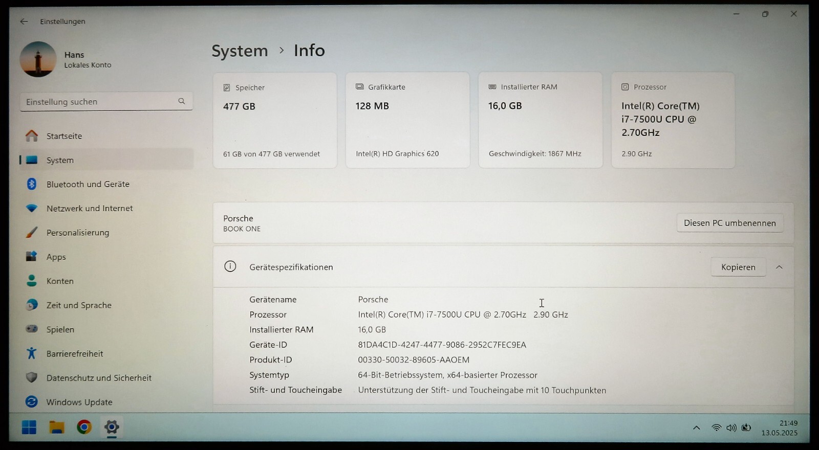
Task: Open File Explorer from taskbar
Action: (57, 427)
